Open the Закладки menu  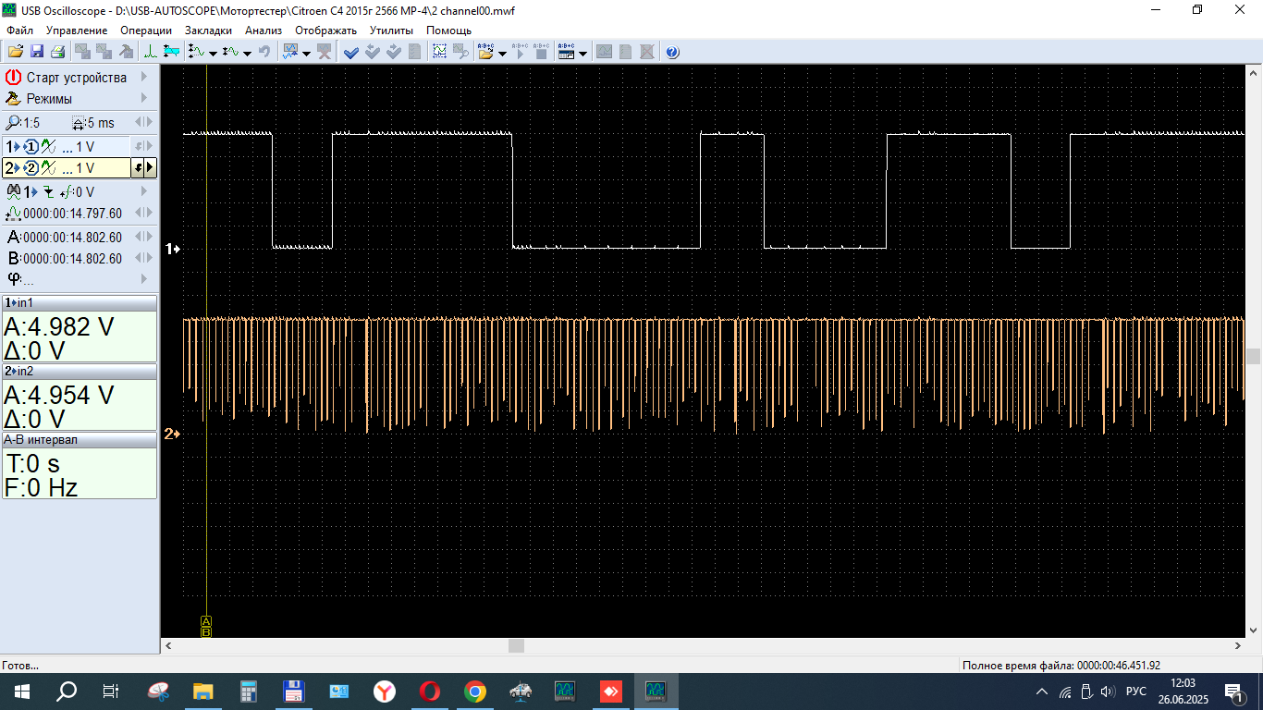(x=208, y=30)
